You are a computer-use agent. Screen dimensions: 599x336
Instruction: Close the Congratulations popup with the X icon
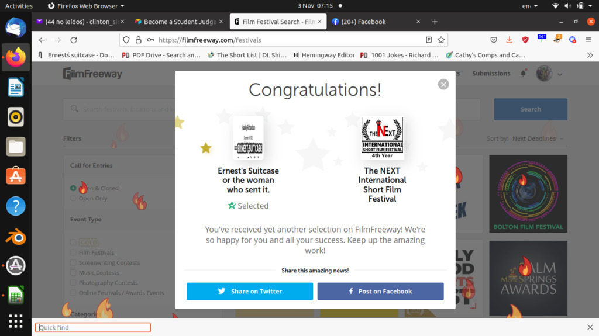point(443,84)
